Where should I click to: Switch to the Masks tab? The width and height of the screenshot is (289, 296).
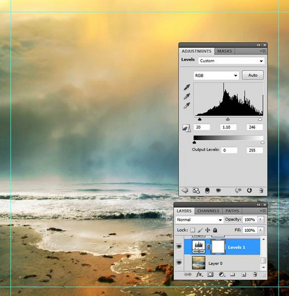pos(224,51)
